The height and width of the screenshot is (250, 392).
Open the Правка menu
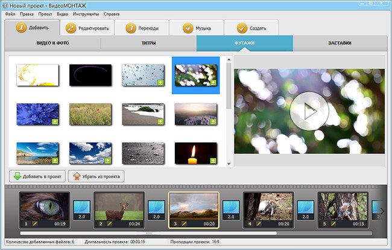pos(27,14)
